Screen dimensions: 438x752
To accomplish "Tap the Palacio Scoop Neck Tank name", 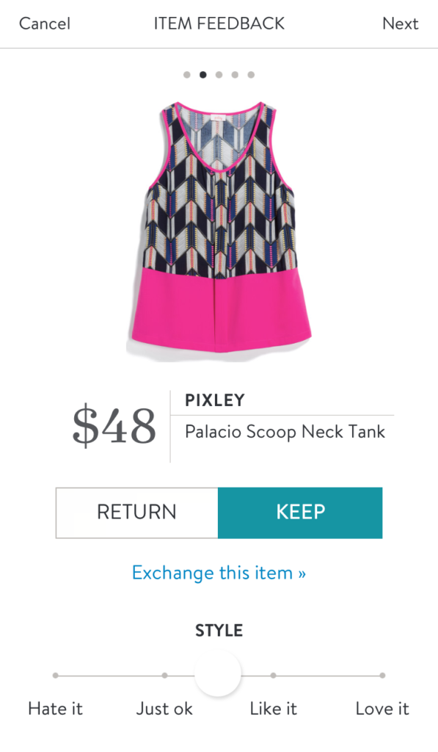I will pos(285,432).
